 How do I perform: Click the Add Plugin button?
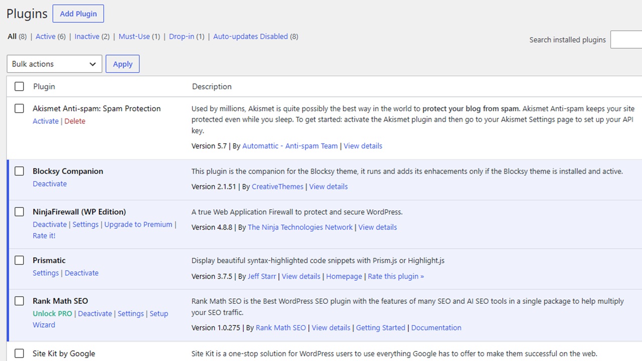pos(78,14)
